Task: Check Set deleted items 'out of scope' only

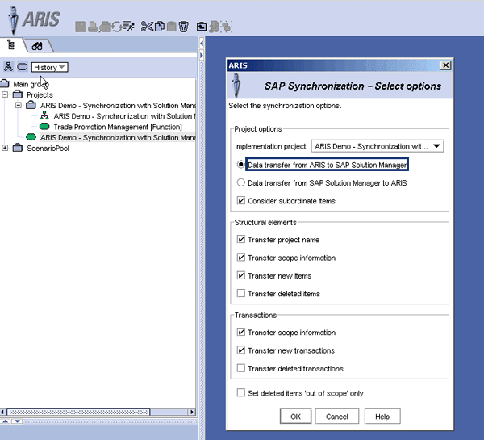Action: click(x=241, y=392)
